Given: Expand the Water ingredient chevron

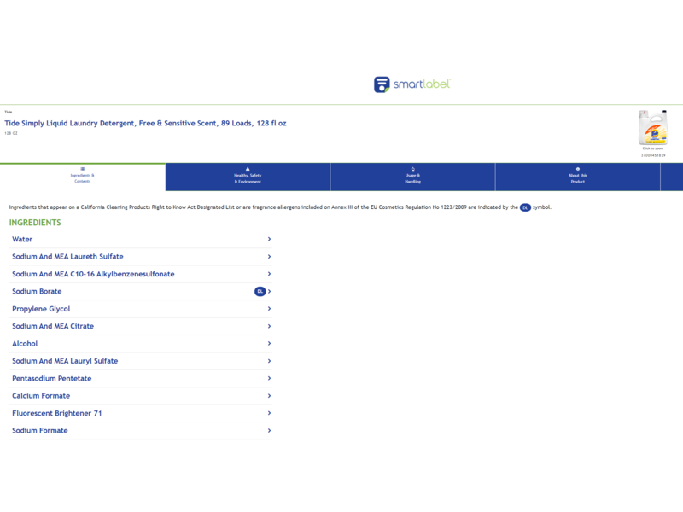Looking at the screenshot, I should click(269, 240).
